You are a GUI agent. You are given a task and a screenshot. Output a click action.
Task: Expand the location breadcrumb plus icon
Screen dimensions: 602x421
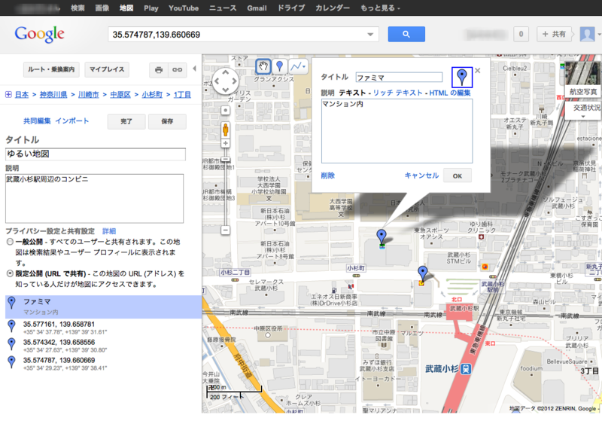pyautogui.click(x=8, y=94)
